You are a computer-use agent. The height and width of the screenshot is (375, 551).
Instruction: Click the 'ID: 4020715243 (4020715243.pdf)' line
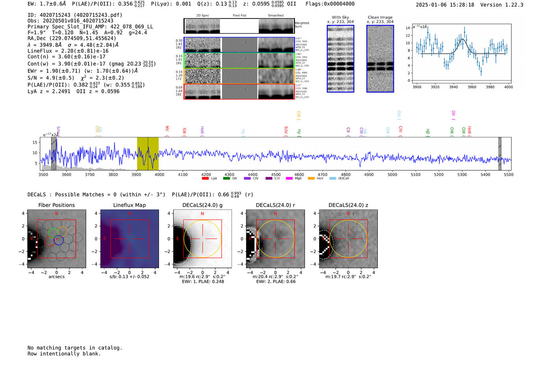click(75, 15)
